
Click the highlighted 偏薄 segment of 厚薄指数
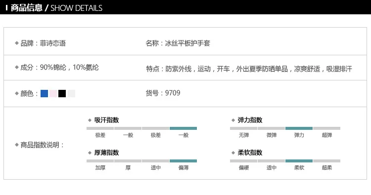(183, 161)
